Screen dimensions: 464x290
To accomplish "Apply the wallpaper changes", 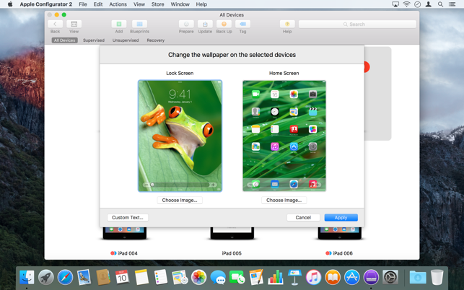I will click(x=341, y=217).
